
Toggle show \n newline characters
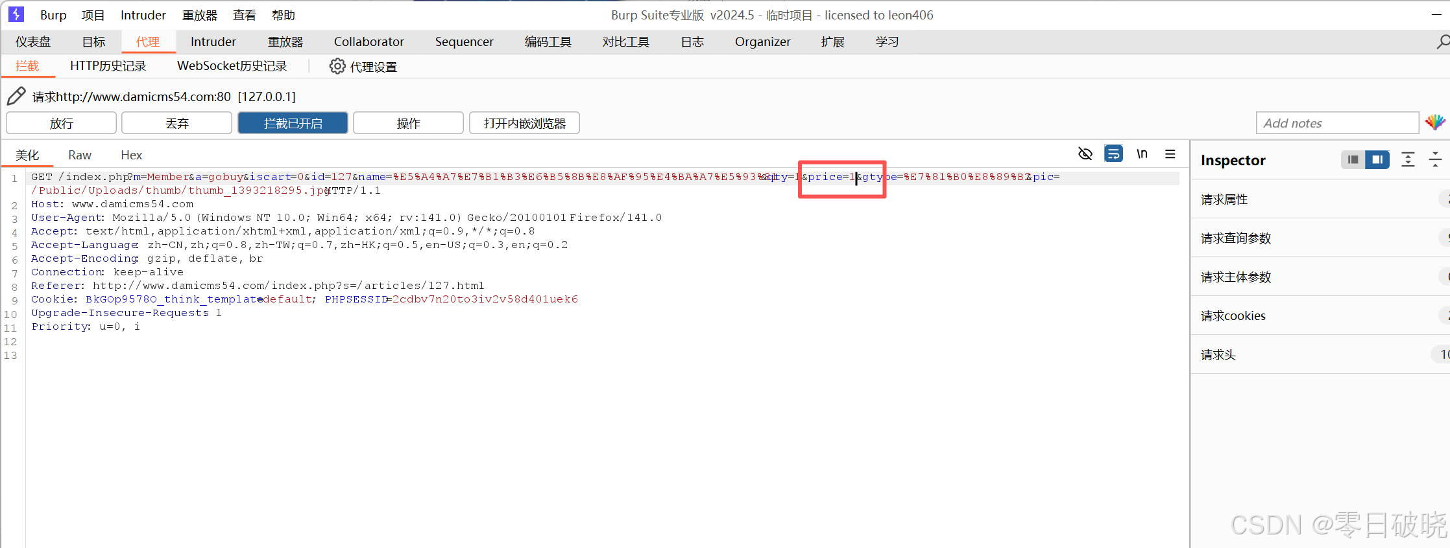[1142, 154]
